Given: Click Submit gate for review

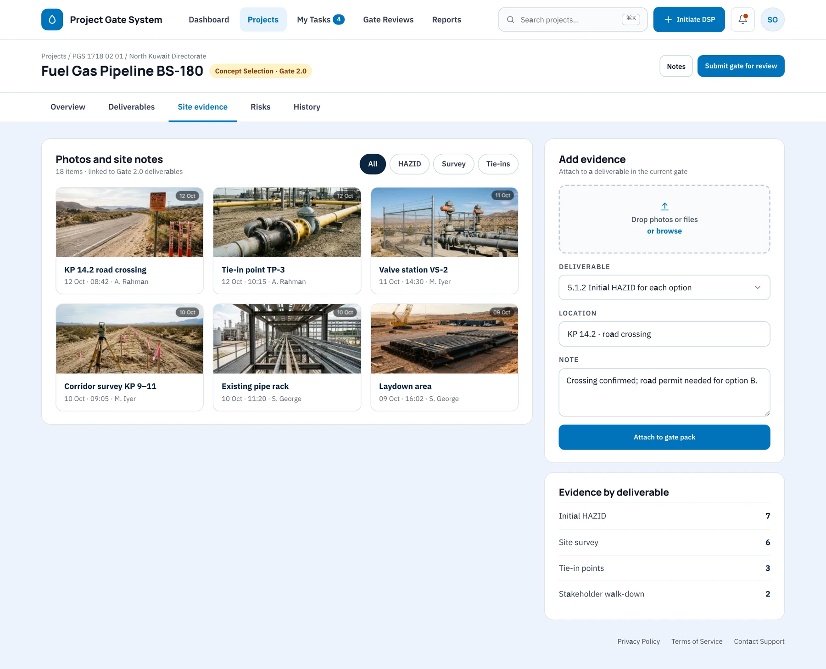Looking at the screenshot, I should (741, 66).
